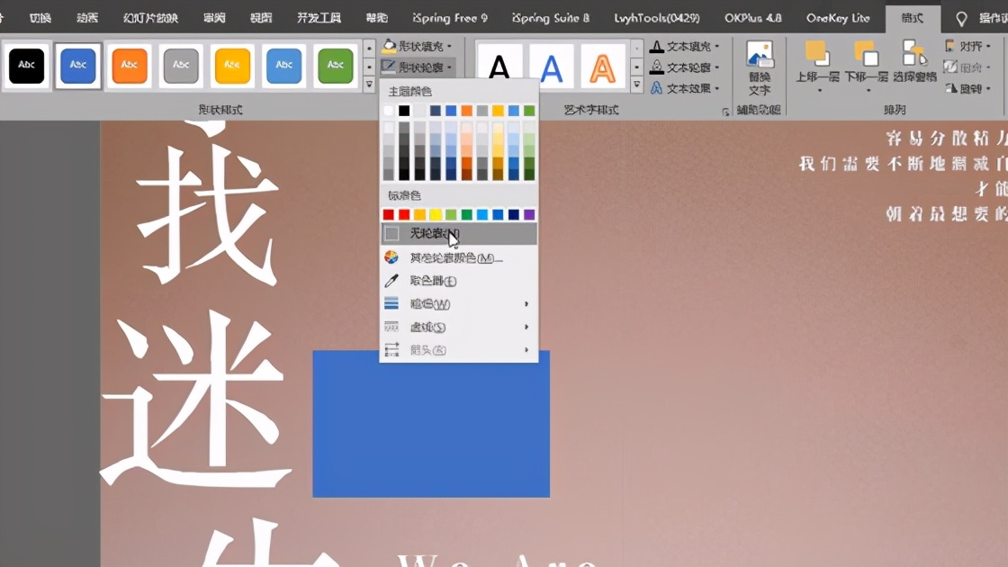The image size is (1008, 567).
Task: Open the View (视图) tab
Action: (261, 18)
